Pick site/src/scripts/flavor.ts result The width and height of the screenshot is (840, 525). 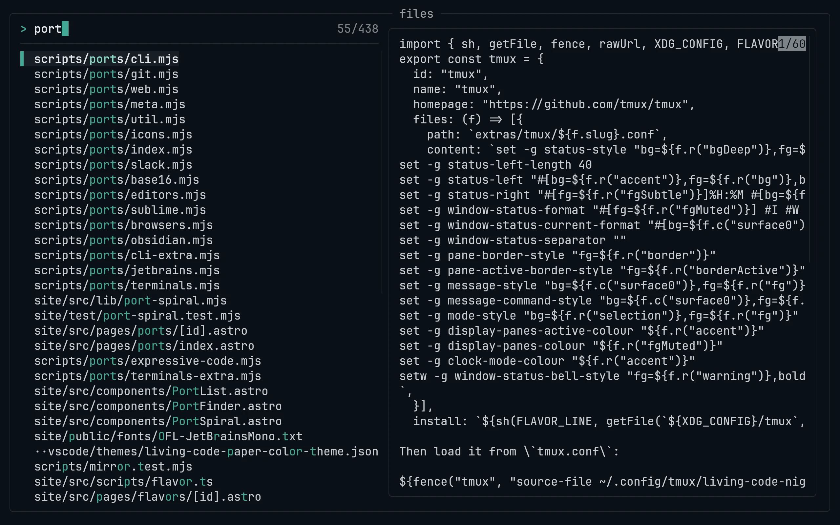point(124,482)
